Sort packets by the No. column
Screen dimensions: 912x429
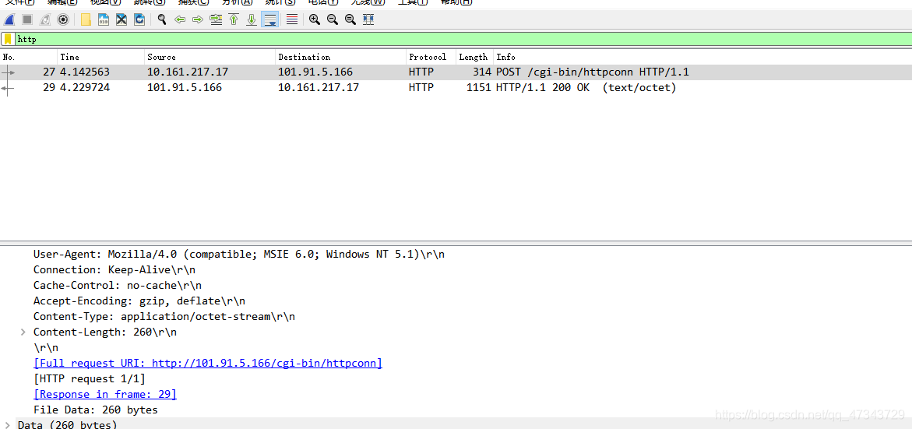coord(29,57)
